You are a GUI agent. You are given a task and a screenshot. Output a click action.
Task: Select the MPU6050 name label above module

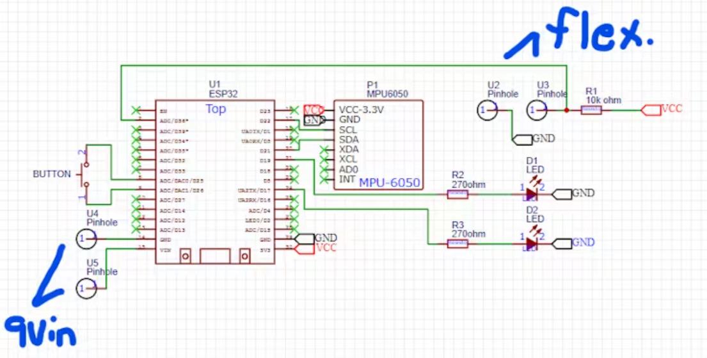pyautogui.click(x=387, y=94)
